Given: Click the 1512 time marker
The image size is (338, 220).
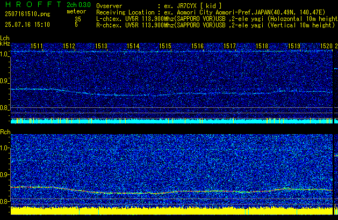Looking at the screenshot, I should pos(69,46).
